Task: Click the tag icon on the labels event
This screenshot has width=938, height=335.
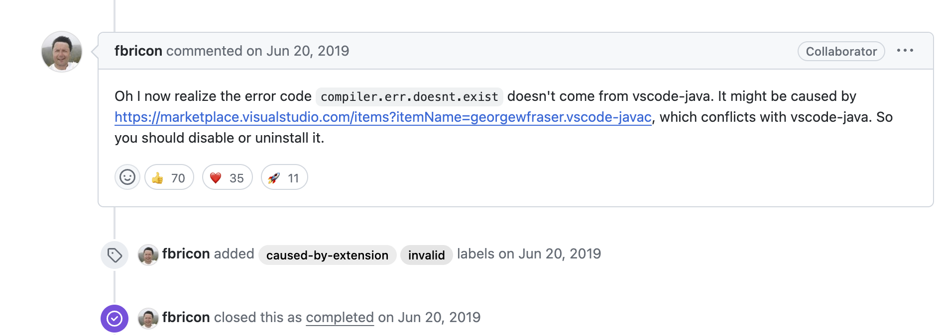Action: [x=115, y=255]
